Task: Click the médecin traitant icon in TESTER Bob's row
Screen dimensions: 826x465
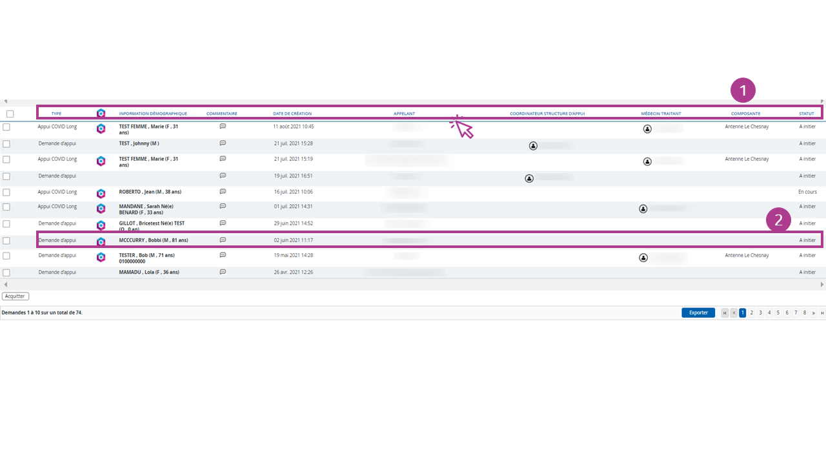Action: [643, 258]
